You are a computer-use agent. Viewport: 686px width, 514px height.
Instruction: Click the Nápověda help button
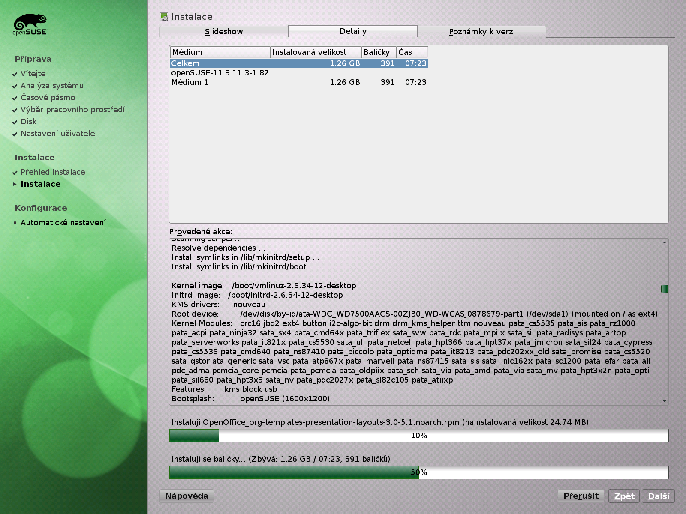point(187,496)
